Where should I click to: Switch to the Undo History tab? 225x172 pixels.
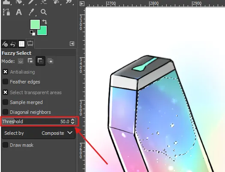[13, 44]
